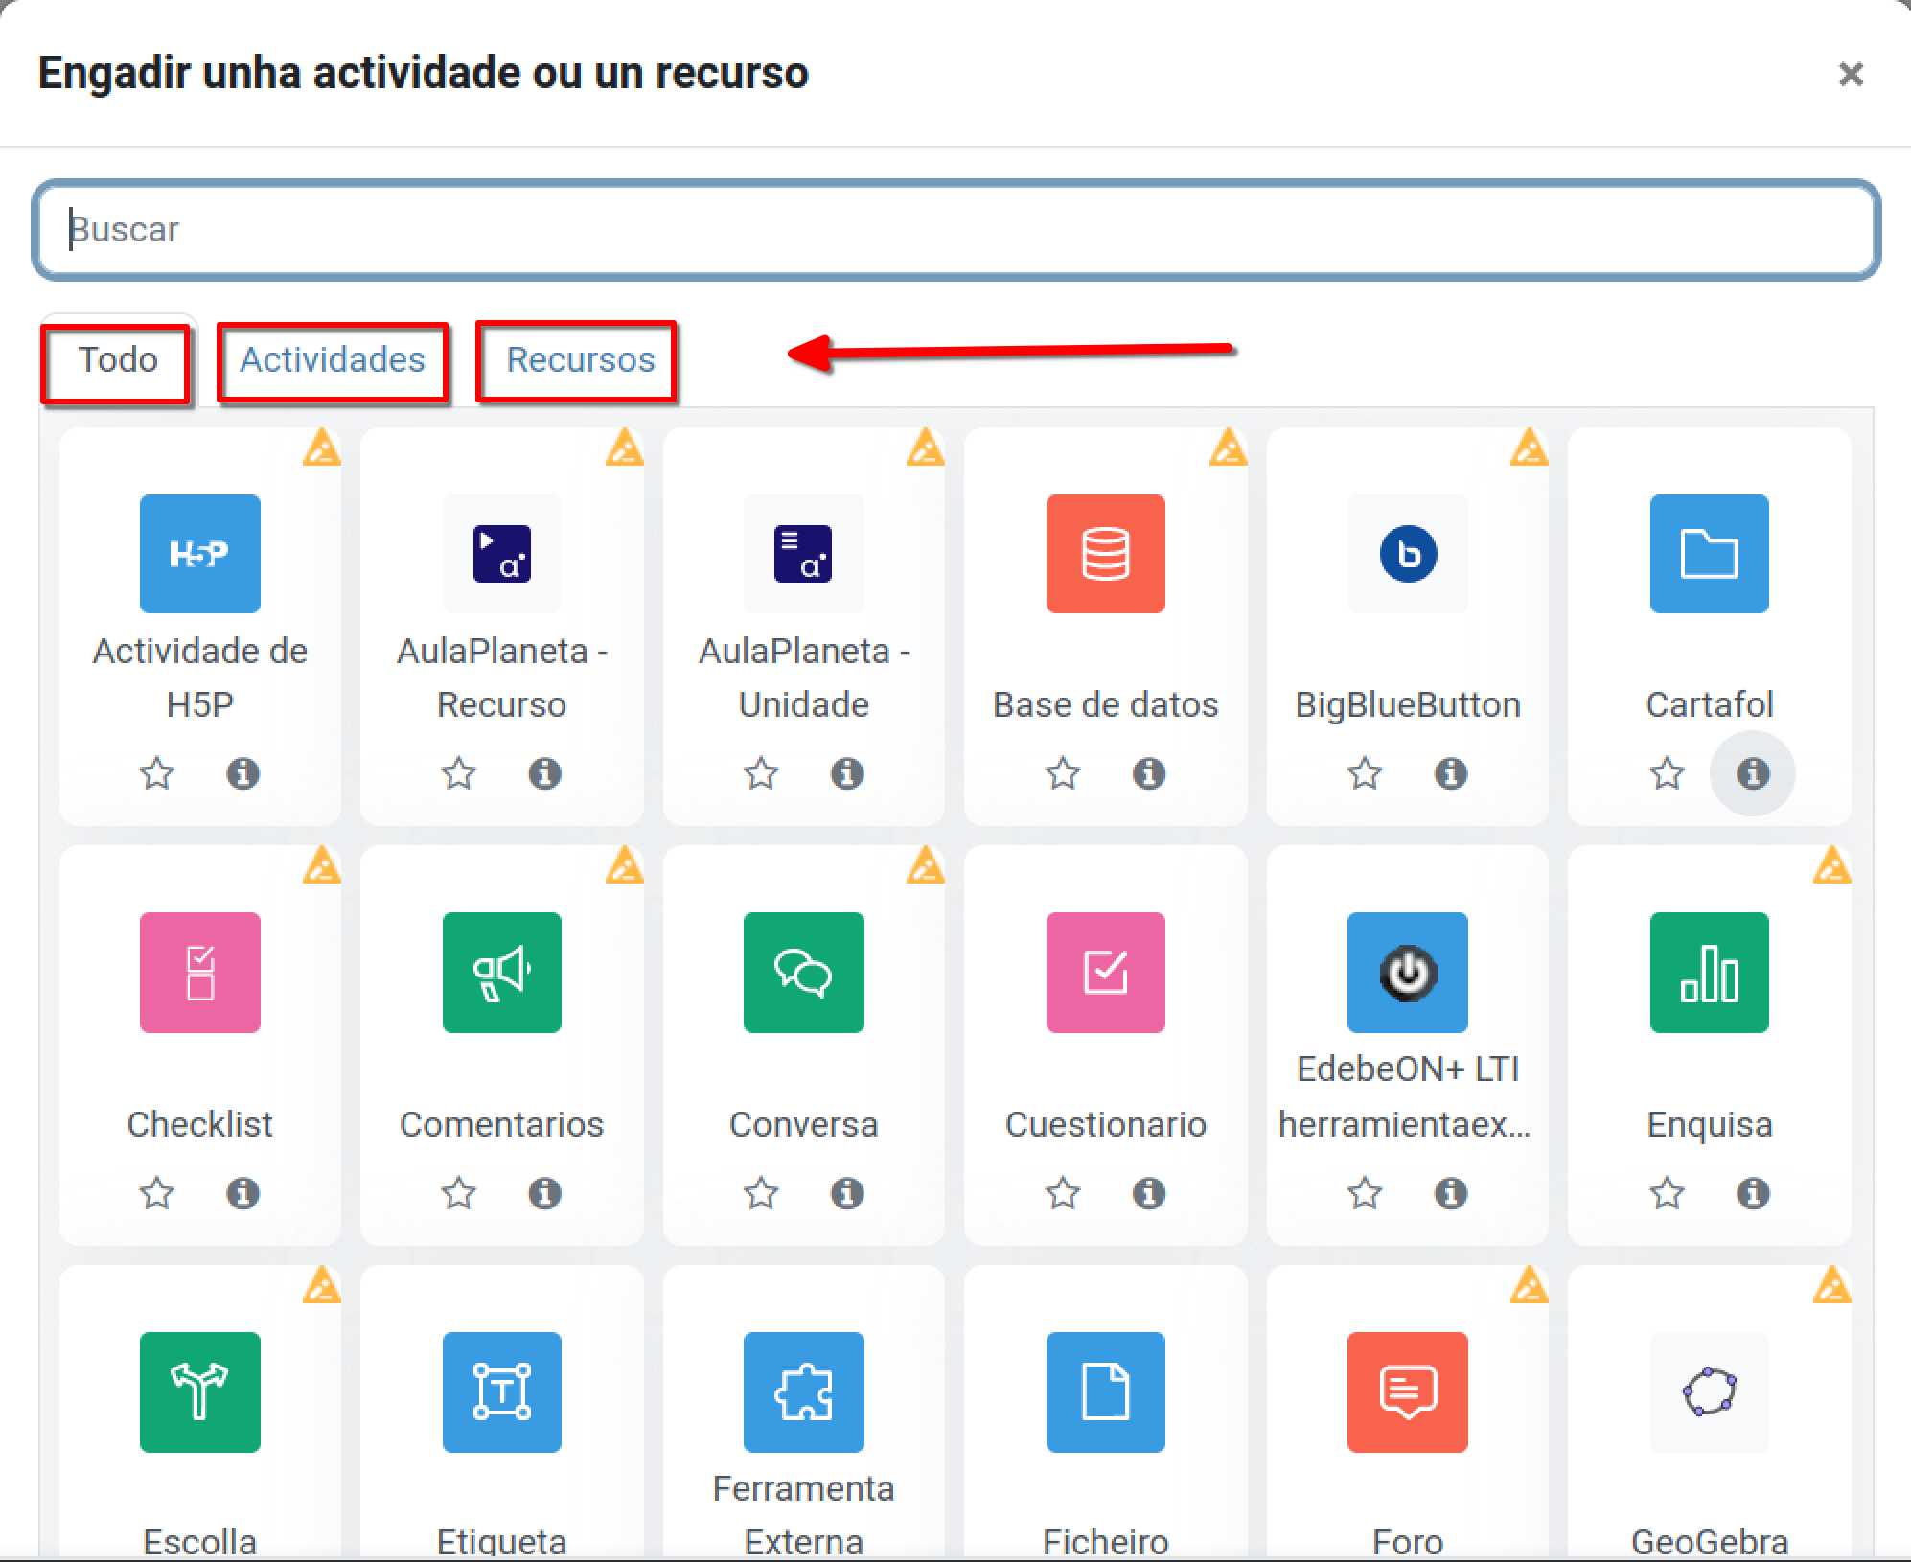Select the Actividade de H5P icon
The image size is (1911, 1562).
(199, 554)
